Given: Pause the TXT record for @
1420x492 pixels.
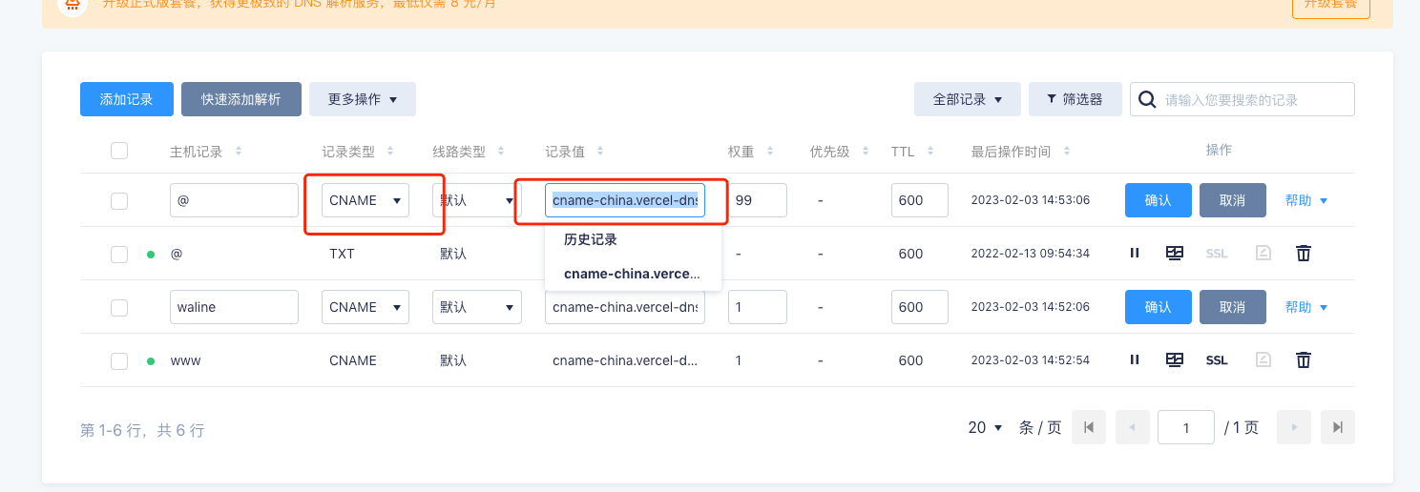Looking at the screenshot, I should 1135,253.
